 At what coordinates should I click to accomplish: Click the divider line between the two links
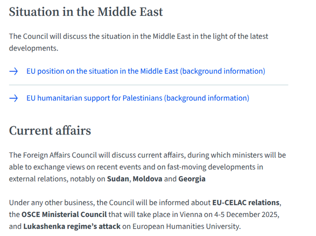148,85
